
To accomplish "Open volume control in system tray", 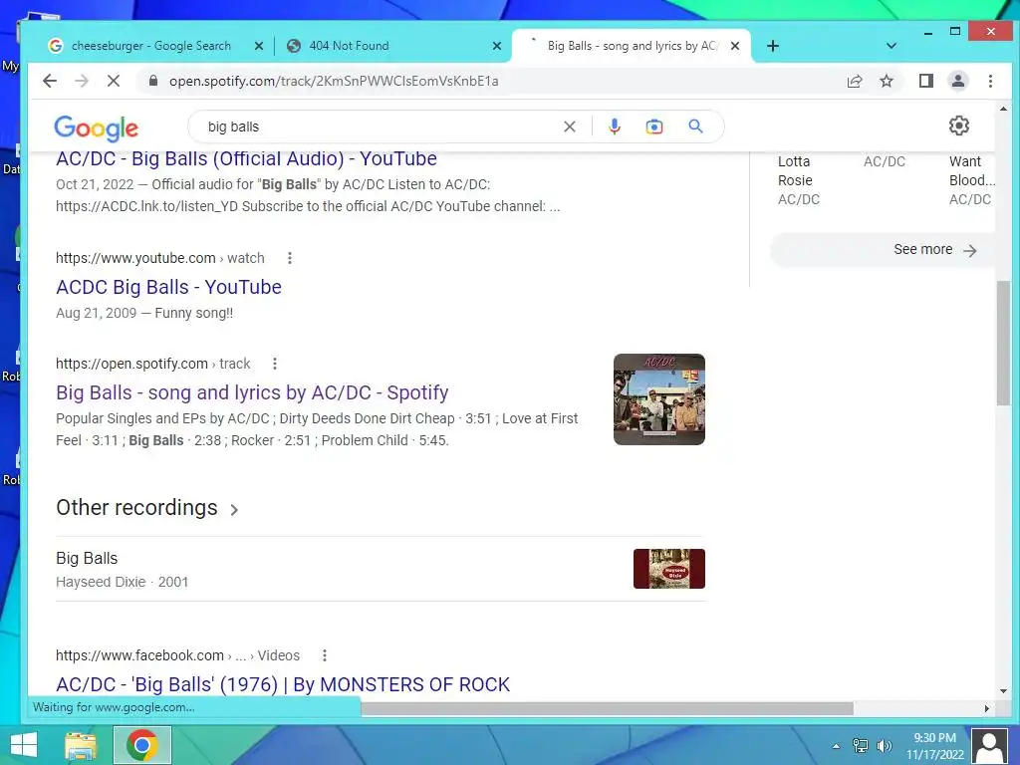I will click(x=885, y=745).
